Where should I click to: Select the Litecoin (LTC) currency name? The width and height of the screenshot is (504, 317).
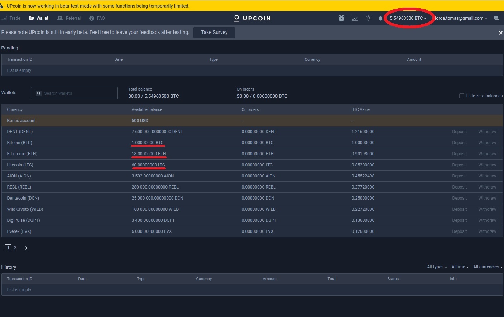click(20, 165)
